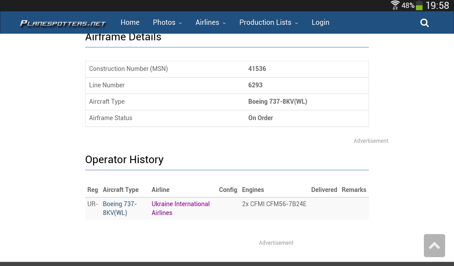
Task: Click the Planespotters.net logo
Action: click(63, 23)
